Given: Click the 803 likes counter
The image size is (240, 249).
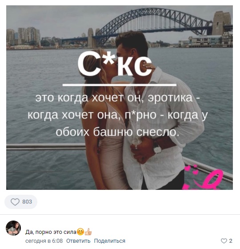Looking at the screenshot, I should click(27, 202).
